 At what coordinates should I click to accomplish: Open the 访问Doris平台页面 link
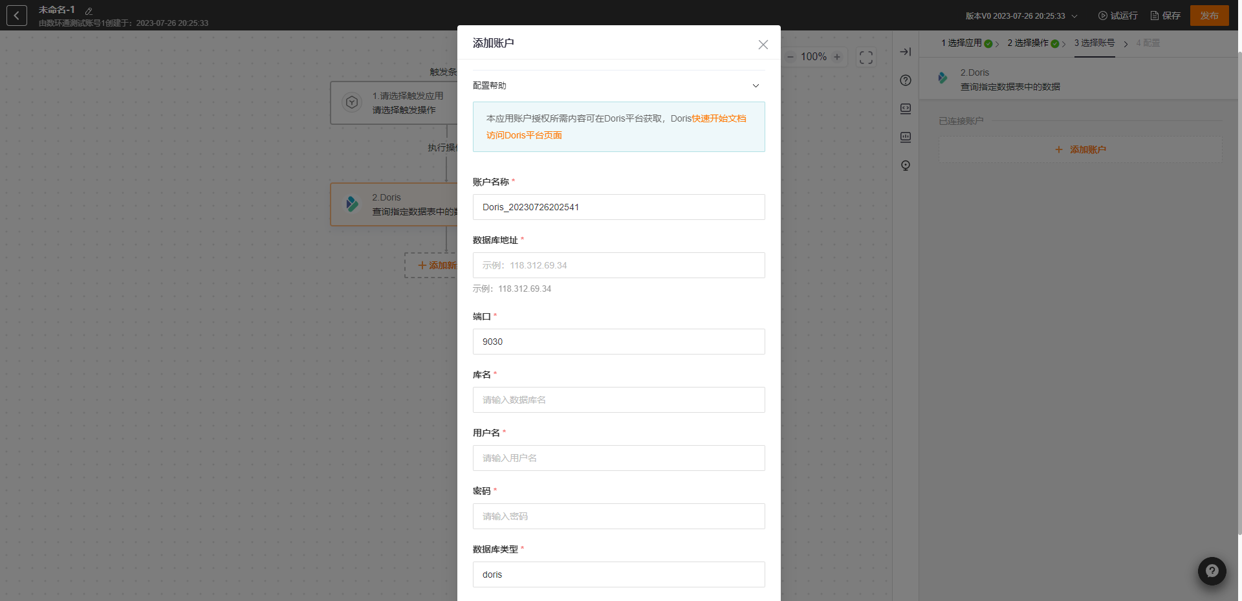pyautogui.click(x=524, y=135)
